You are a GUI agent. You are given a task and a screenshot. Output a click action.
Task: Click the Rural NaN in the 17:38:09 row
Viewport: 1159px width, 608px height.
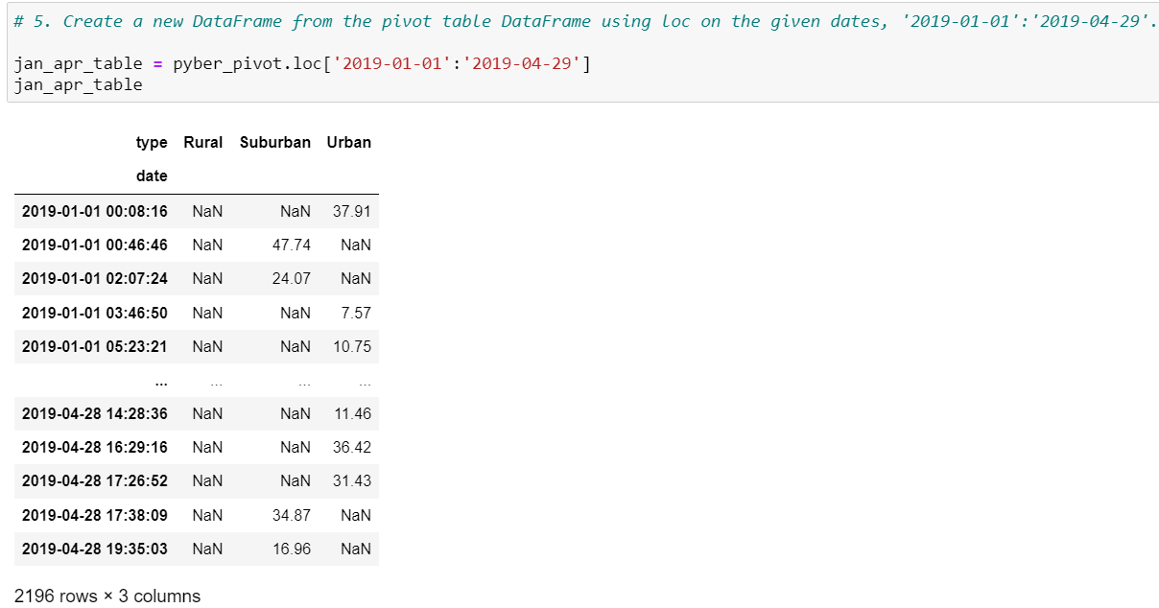tap(207, 515)
